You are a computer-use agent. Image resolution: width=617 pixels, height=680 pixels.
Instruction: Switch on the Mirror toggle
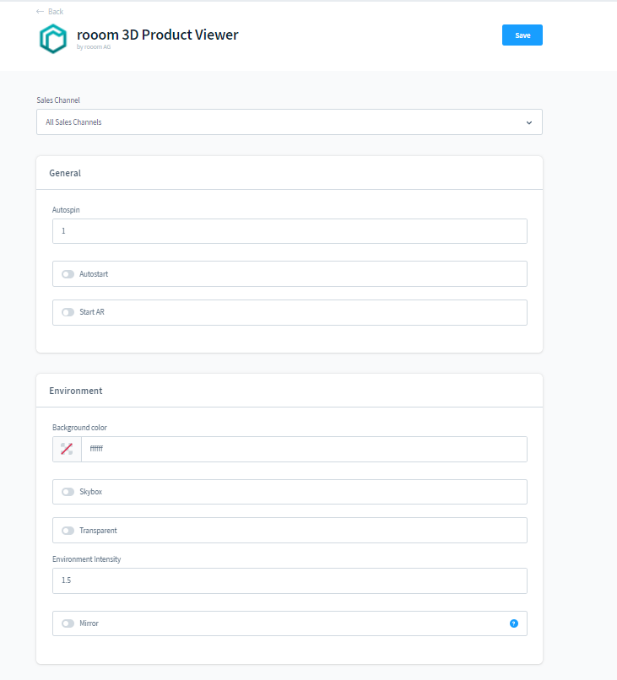coord(68,623)
